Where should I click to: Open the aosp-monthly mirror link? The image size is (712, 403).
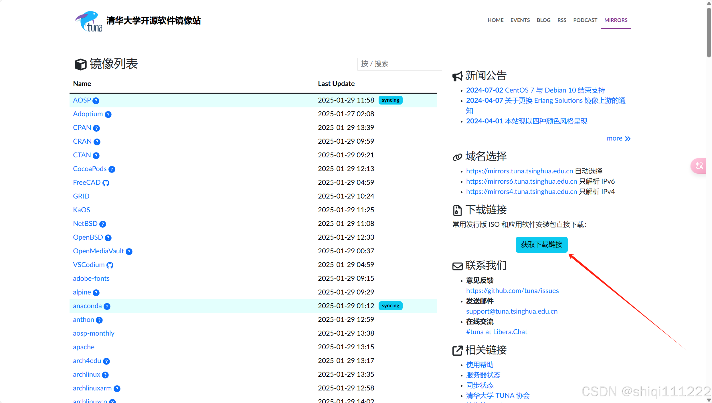(x=94, y=333)
